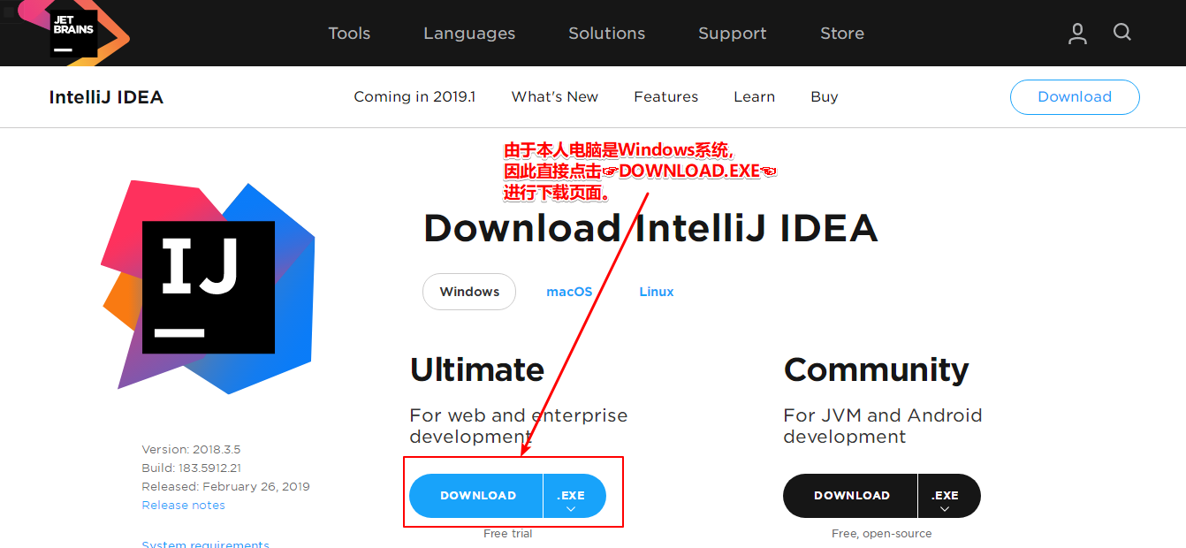Switch to the Linux platform
The height and width of the screenshot is (548, 1186).
(x=656, y=291)
